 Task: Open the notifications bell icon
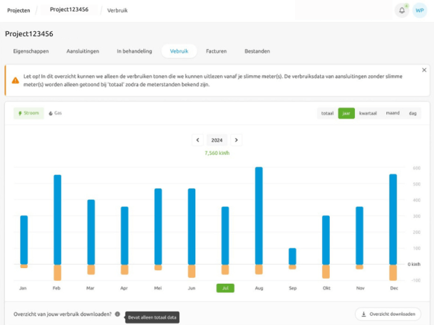[x=402, y=11]
